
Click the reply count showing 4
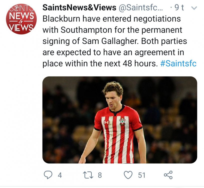60,175
